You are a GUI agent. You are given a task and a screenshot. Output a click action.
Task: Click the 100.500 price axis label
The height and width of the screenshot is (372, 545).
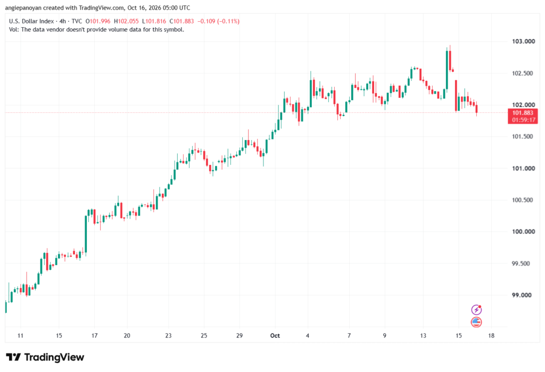pos(523,200)
